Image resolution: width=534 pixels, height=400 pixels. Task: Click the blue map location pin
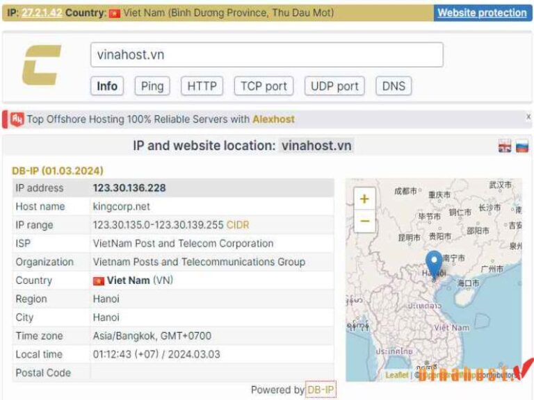click(434, 265)
